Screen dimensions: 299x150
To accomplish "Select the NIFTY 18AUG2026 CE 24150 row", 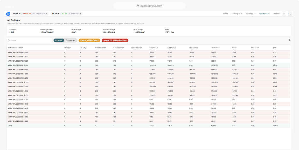I will click(149, 65).
